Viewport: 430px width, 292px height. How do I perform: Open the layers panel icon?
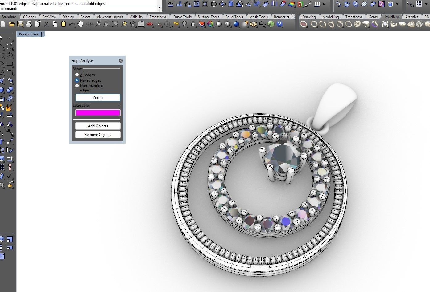pos(202,24)
